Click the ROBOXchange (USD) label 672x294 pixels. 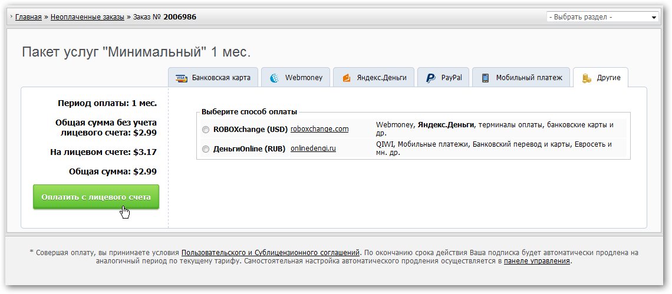click(251, 129)
